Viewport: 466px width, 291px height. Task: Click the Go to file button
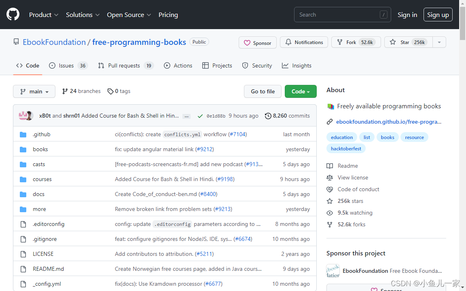tap(263, 91)
